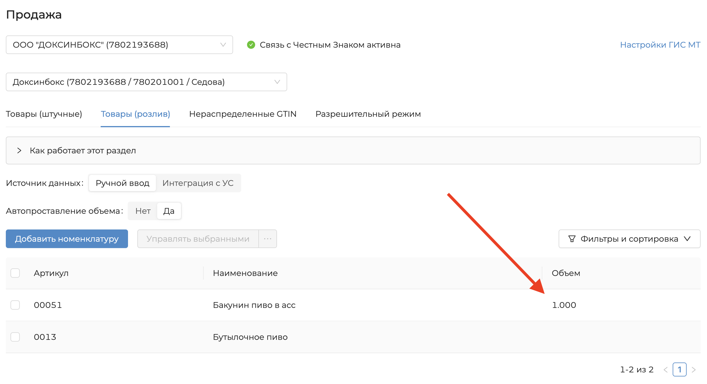707x384 pixels.
Task: Click the green connection status checkmark icon
Action: 251,45
